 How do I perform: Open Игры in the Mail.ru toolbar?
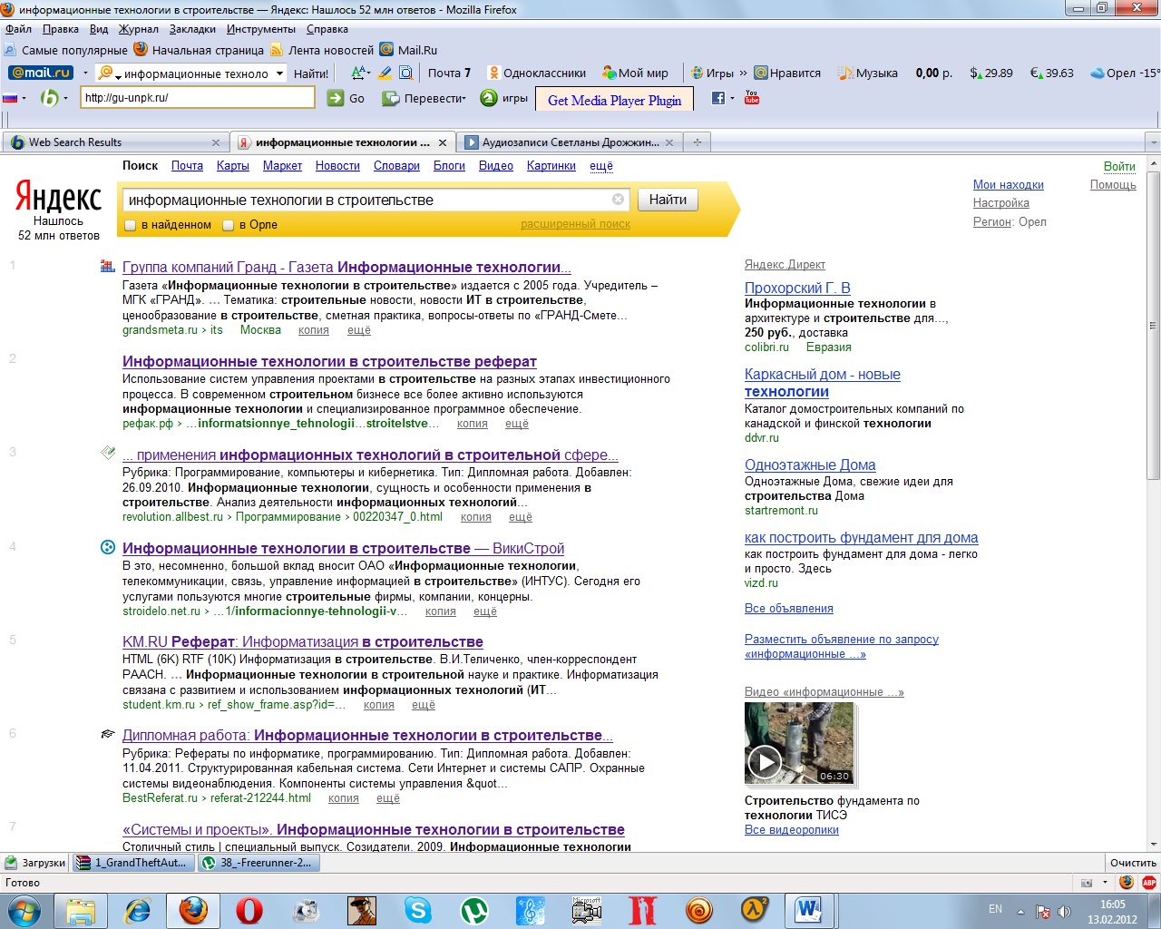coord(712,73)
